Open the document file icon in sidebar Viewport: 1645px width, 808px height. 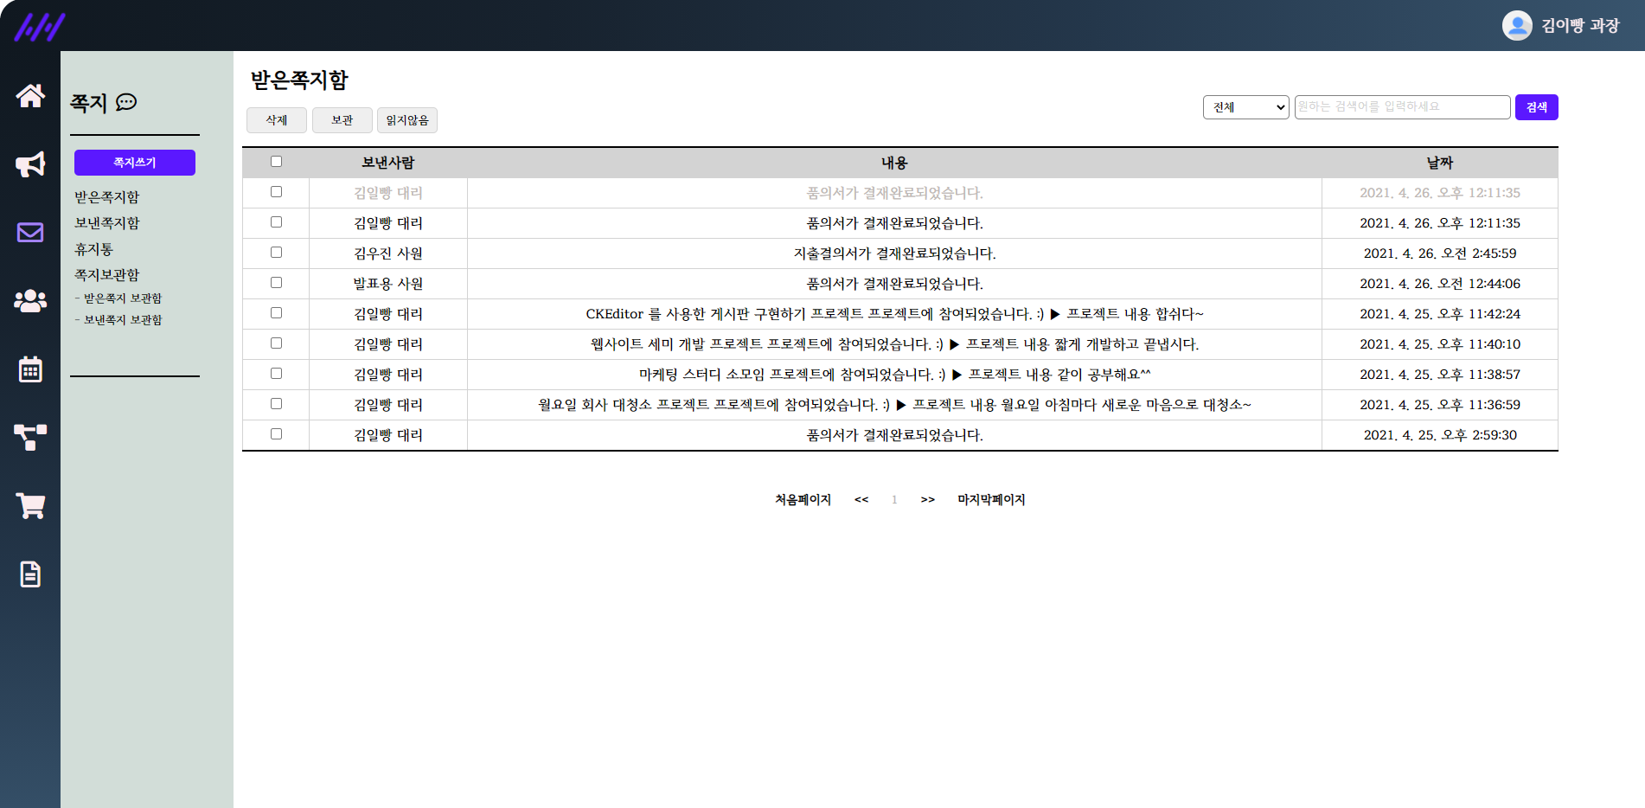(30, 574)
